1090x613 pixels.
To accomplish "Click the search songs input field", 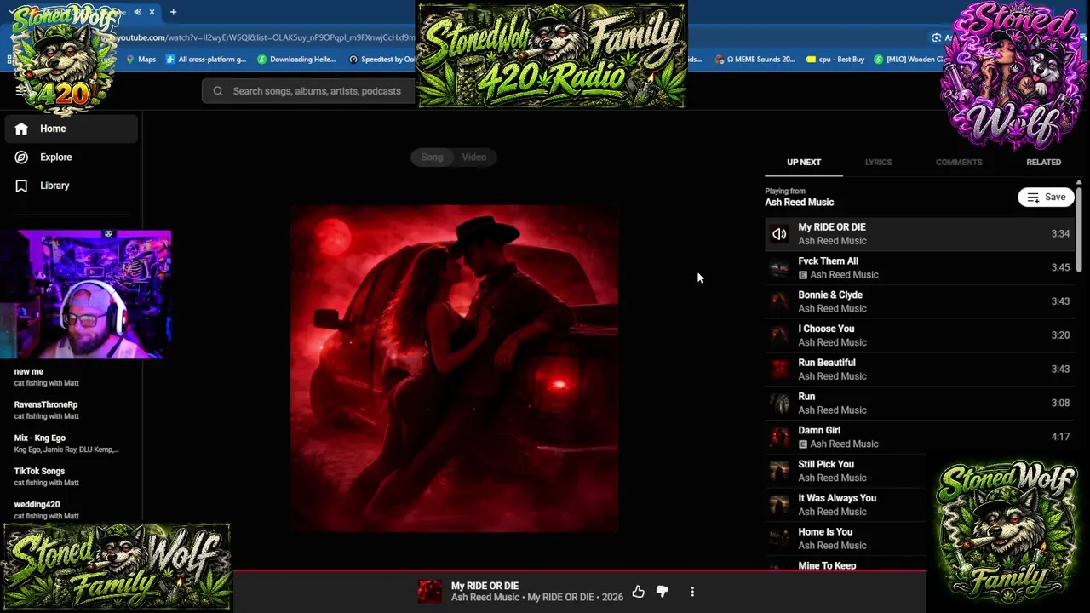I will [x=316, y=91].
